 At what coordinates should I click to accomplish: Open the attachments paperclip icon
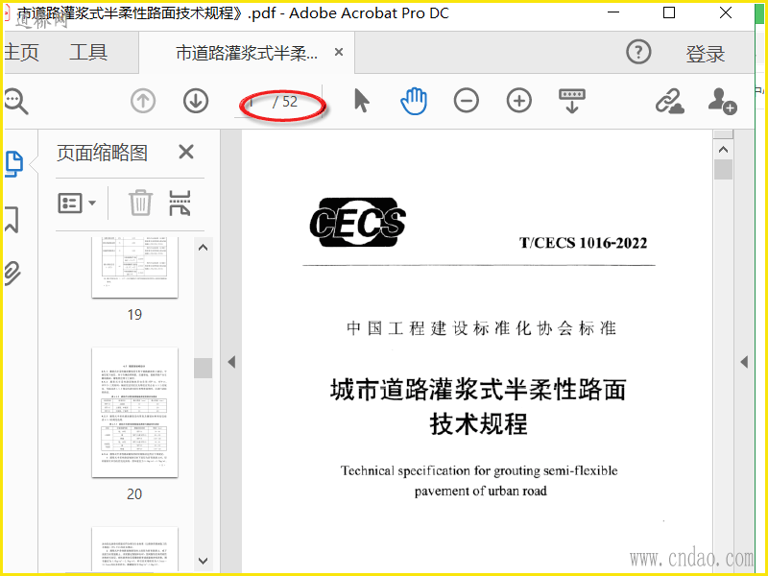12,274
